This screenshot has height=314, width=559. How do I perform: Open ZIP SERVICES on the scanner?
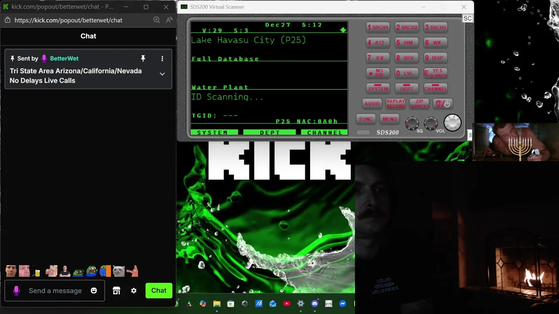pos(419,104)
